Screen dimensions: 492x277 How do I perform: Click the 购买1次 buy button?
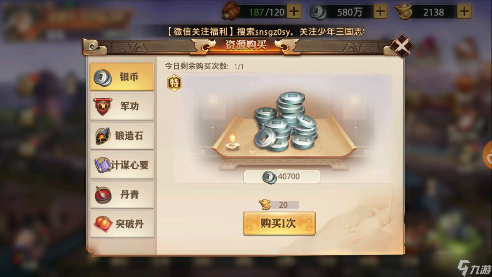click(279, 224)
